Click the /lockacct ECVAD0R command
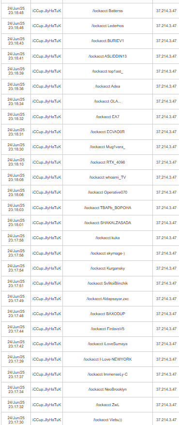The width and height of the screenshot is (179, 425). coord(107,132)
